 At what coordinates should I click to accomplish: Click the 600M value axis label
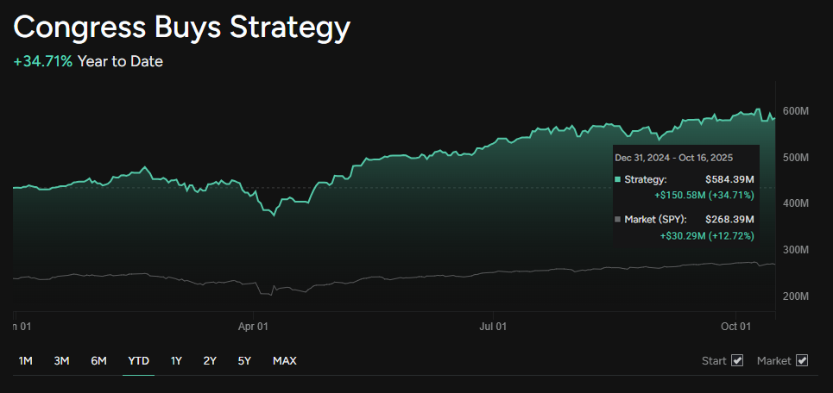point(794,111)
